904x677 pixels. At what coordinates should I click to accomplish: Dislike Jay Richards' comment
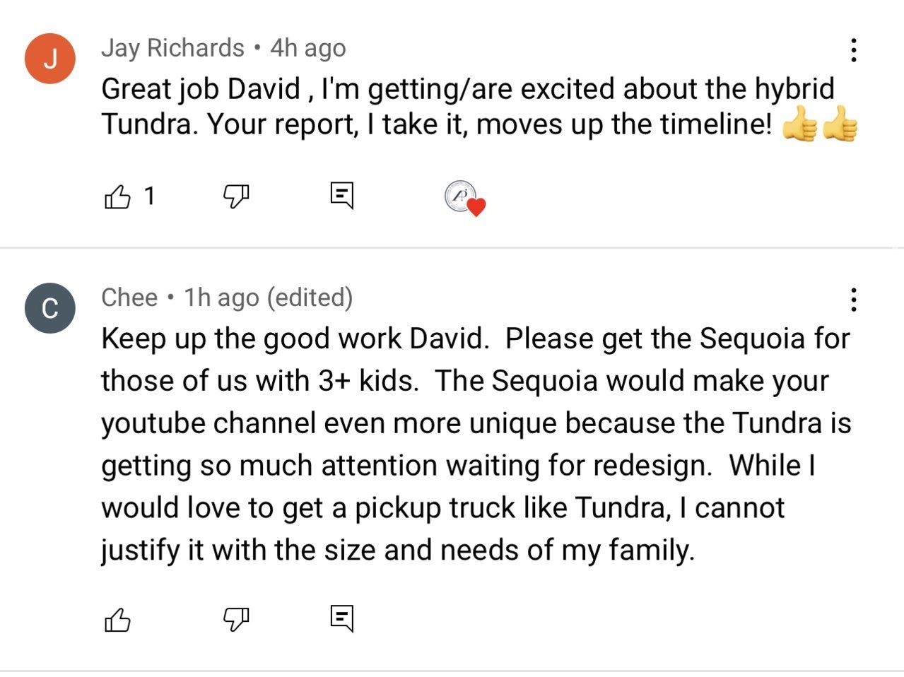[x=237, y=196]
